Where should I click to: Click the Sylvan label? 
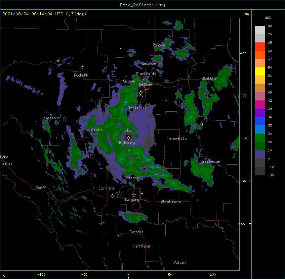coord(129,81)
